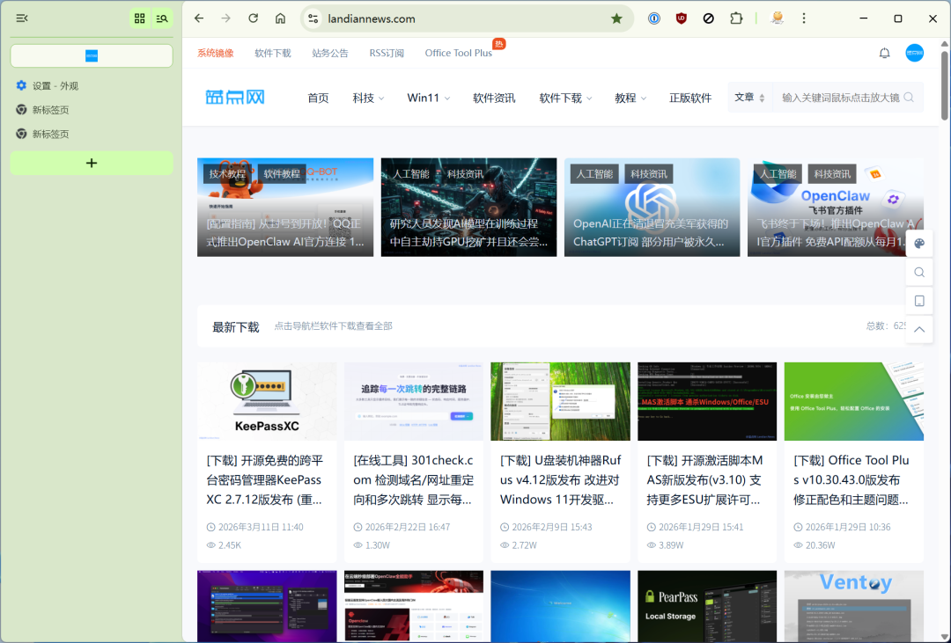Screen dimensions: 951x643
Task: Collapse the sidebar with the hamburger icon
Action: [x=21, y=18]
